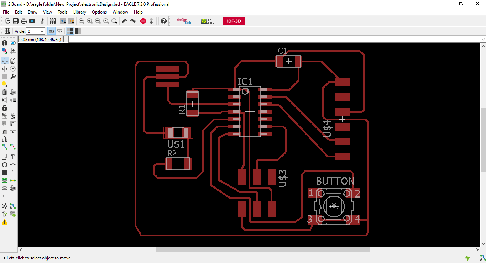Viewport: 486px width, 263px height.
Task: Click the Print icon
Action: [x=24, y=21]
